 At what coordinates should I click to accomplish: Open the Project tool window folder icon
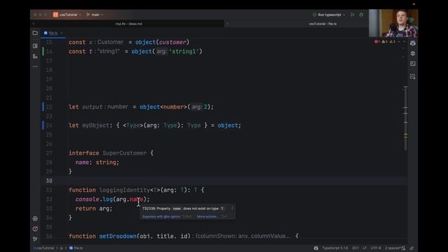coord(35,33)
